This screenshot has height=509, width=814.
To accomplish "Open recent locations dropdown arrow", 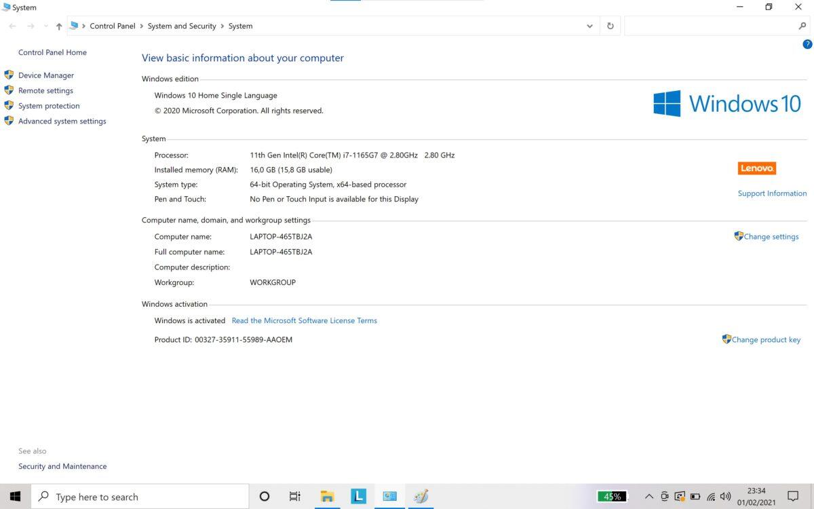I will 45,26.
